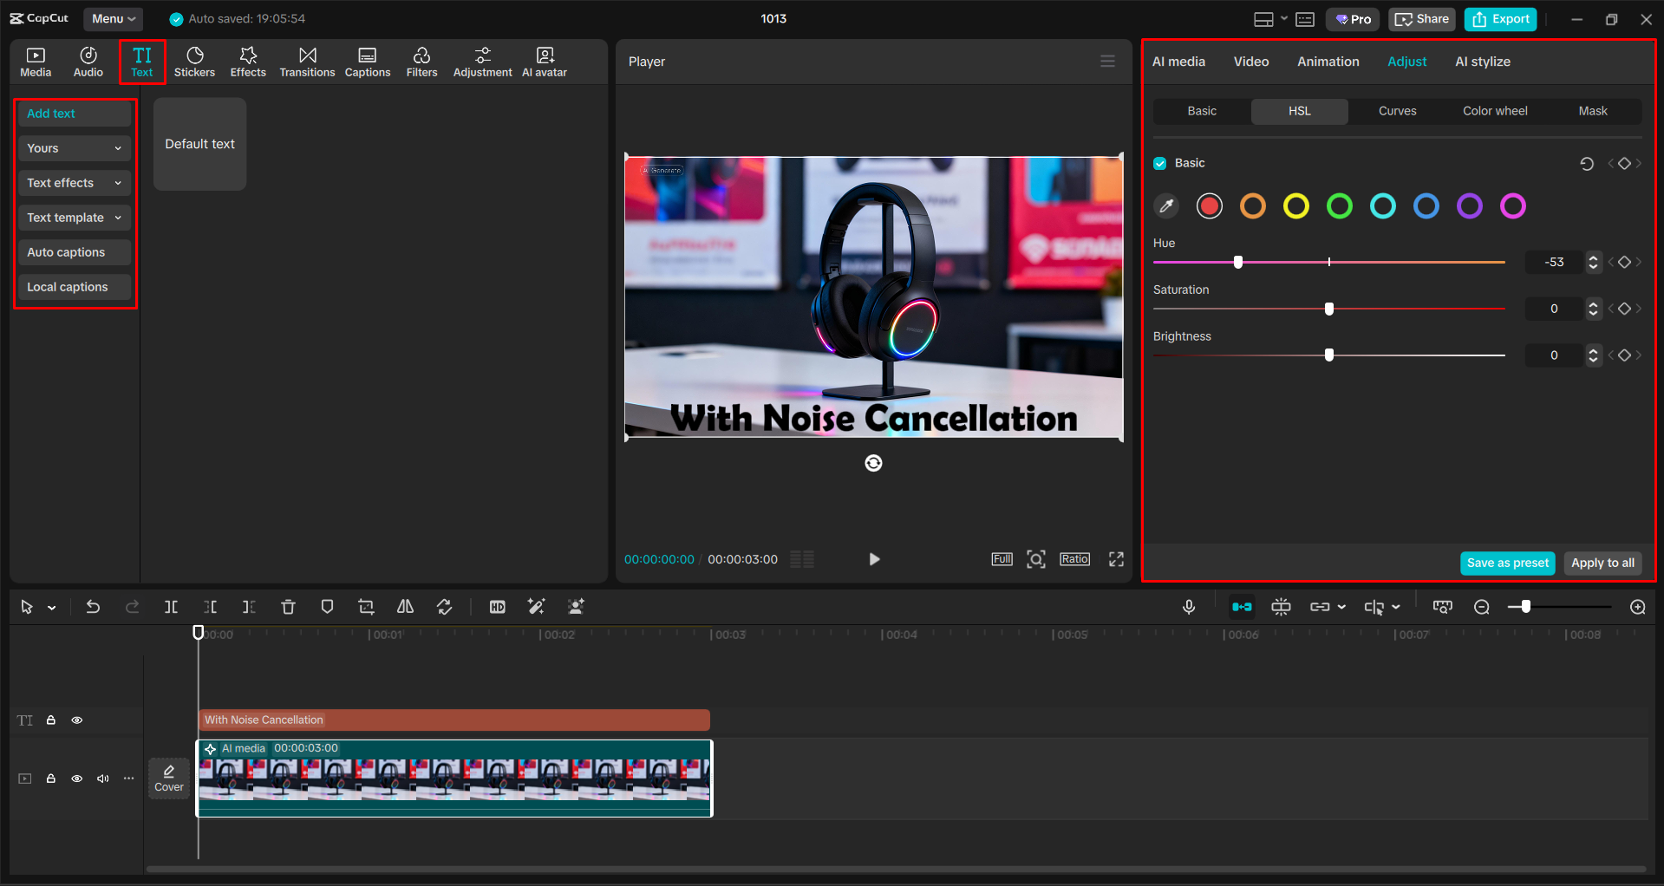Open the CapCut Menu dropdown
Viewport: 1664px width, 886px height.
click(x=113, y=18)
